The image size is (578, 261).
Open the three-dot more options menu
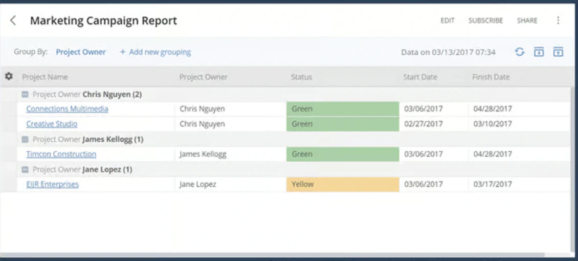click(x=558, y=20)
